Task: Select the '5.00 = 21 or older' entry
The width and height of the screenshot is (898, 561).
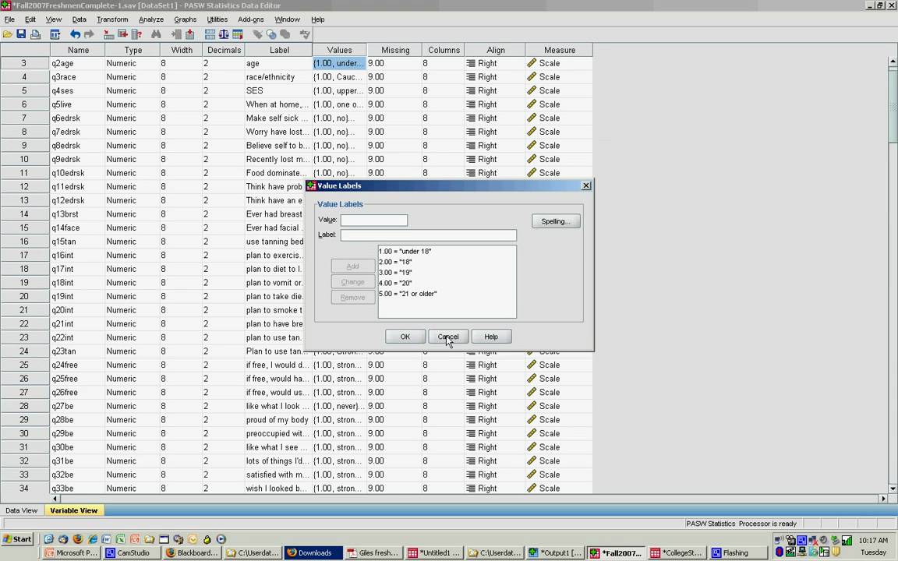Action: point(408,294)
